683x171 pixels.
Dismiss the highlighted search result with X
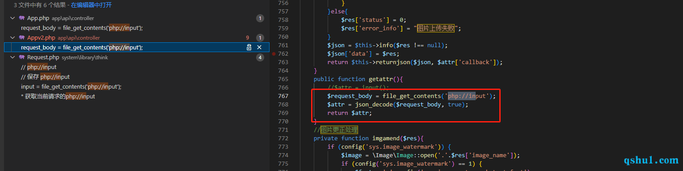point(259,48)
